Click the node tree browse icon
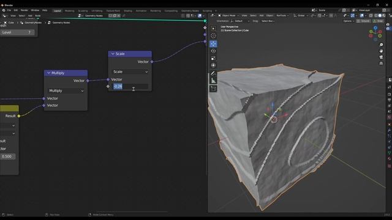The width and height of the screenshot is (392, 220). point(80,16)
